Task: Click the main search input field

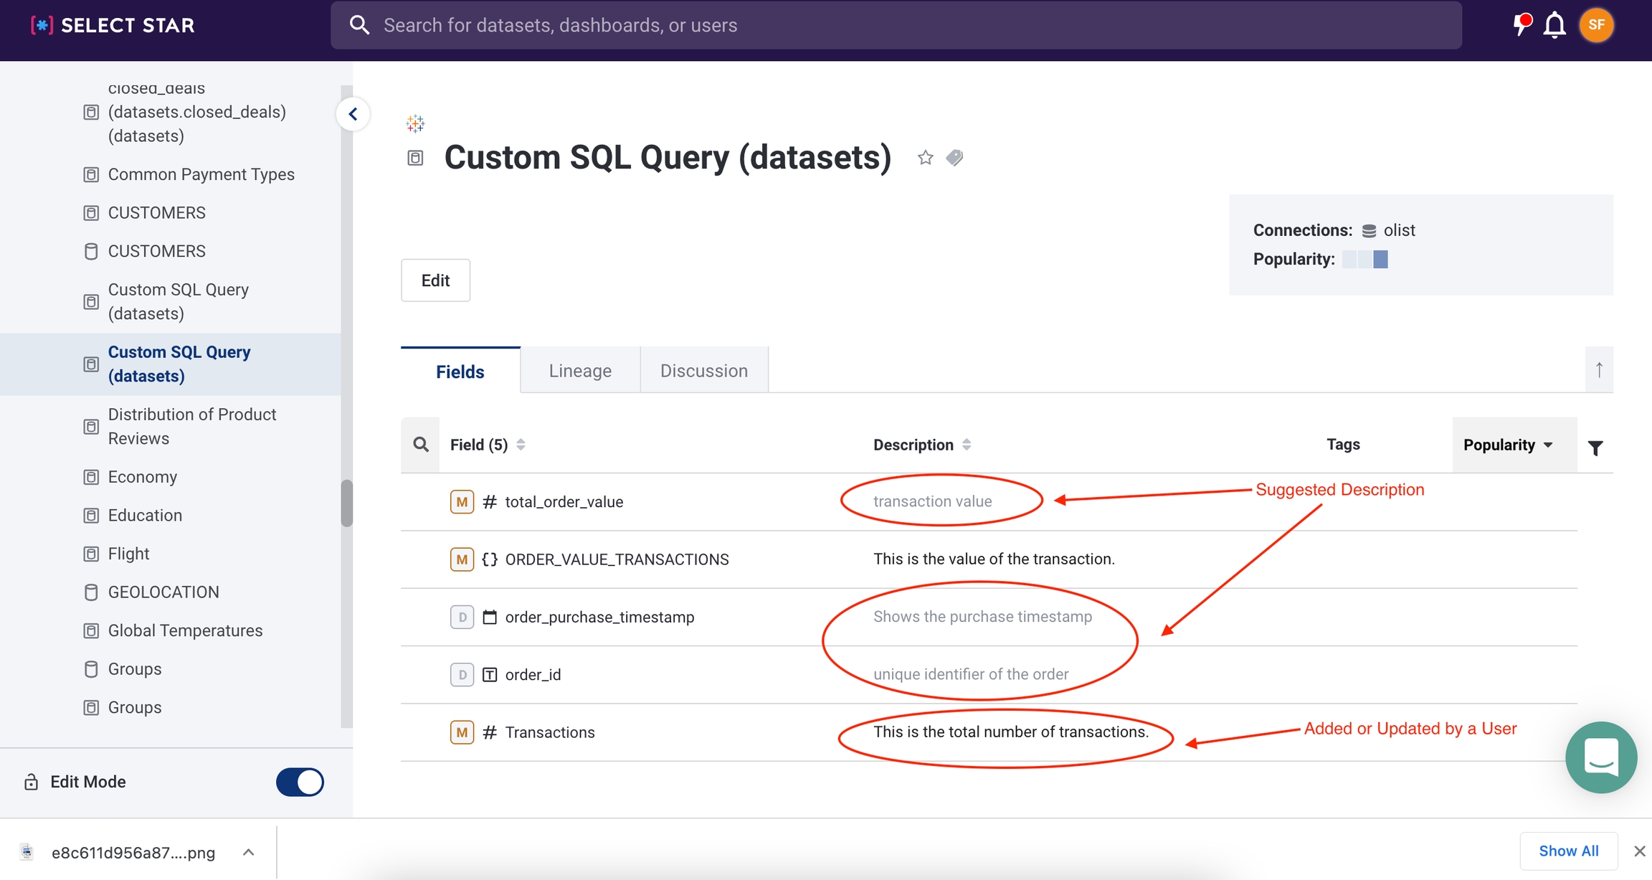Action: [x=896, y=25]
